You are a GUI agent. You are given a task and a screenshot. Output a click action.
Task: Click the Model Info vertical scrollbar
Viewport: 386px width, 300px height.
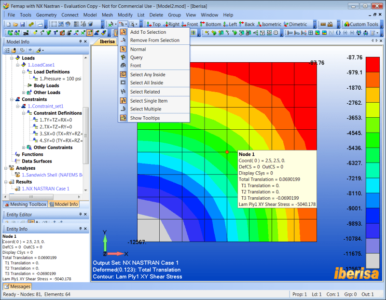(x=86, y=136)
